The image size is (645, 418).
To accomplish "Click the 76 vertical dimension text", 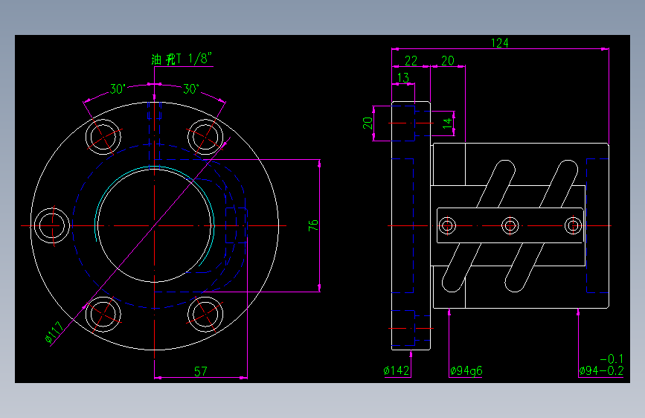I will 313,225.
